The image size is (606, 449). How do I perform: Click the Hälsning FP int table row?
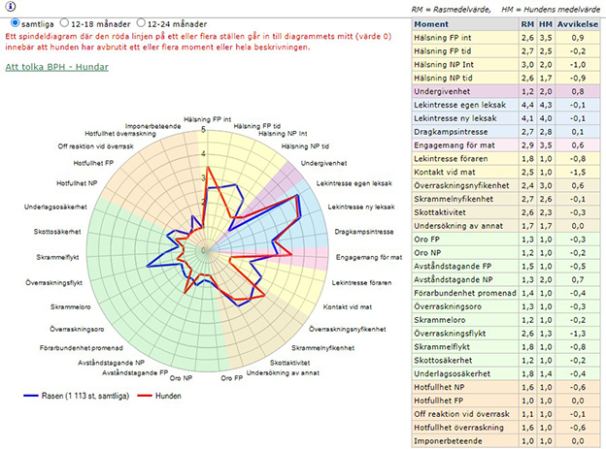click(506, 38)
